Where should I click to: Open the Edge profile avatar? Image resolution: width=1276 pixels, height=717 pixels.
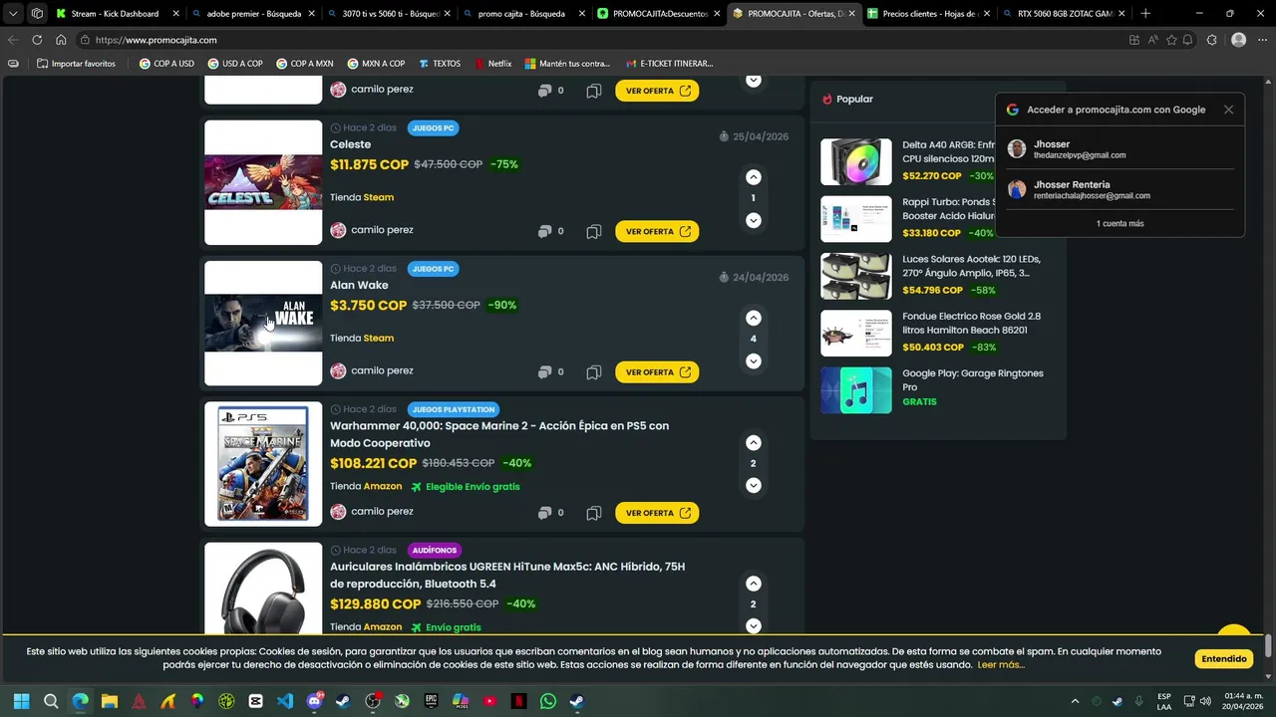coord(1238,40)
